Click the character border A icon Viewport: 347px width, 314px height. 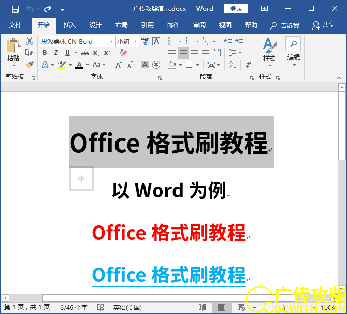(x=156, y=41)
